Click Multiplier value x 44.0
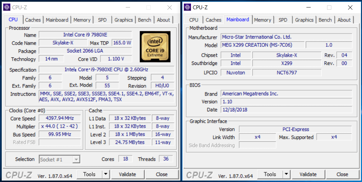The image size is (362, 182). point(60,126)
